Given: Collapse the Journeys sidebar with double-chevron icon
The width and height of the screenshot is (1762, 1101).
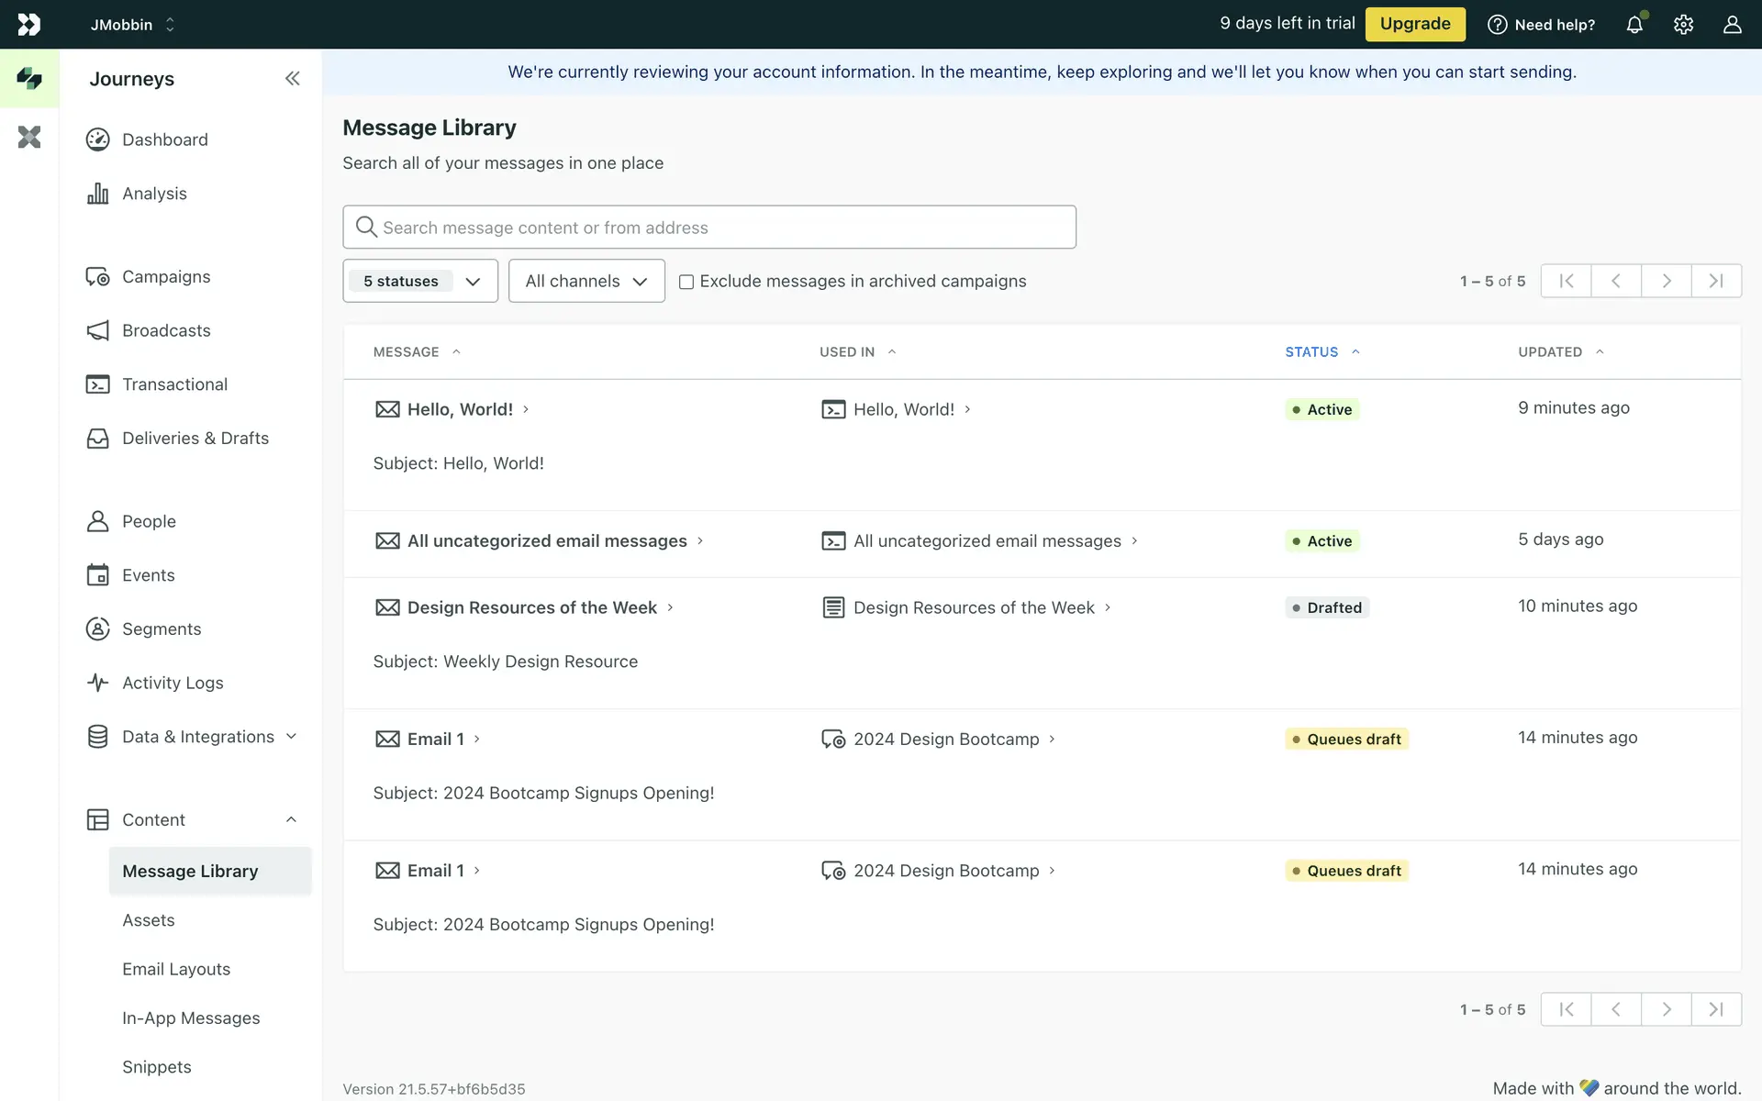Looking at the screenshot, I should point(292,79).
